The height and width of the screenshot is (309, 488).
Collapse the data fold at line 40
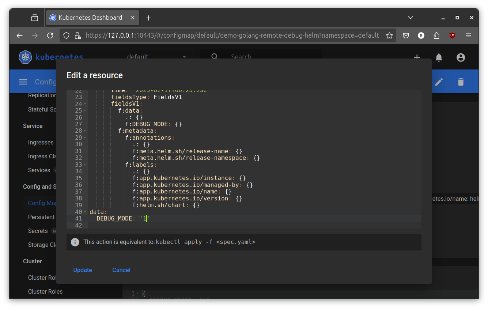(85, 212)
